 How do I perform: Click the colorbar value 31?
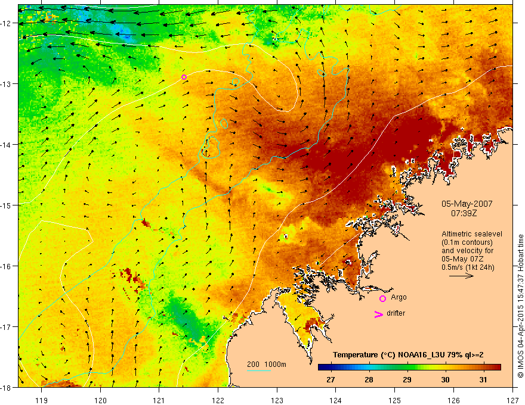[483, 379]
